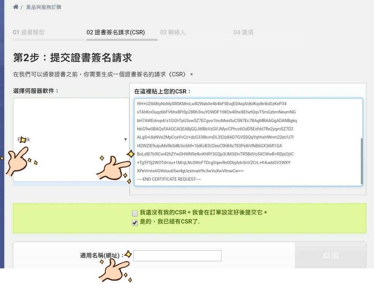Switch to 01 證書類型 step tab
The height and width of the screenshot is (284, 374).
29,32
